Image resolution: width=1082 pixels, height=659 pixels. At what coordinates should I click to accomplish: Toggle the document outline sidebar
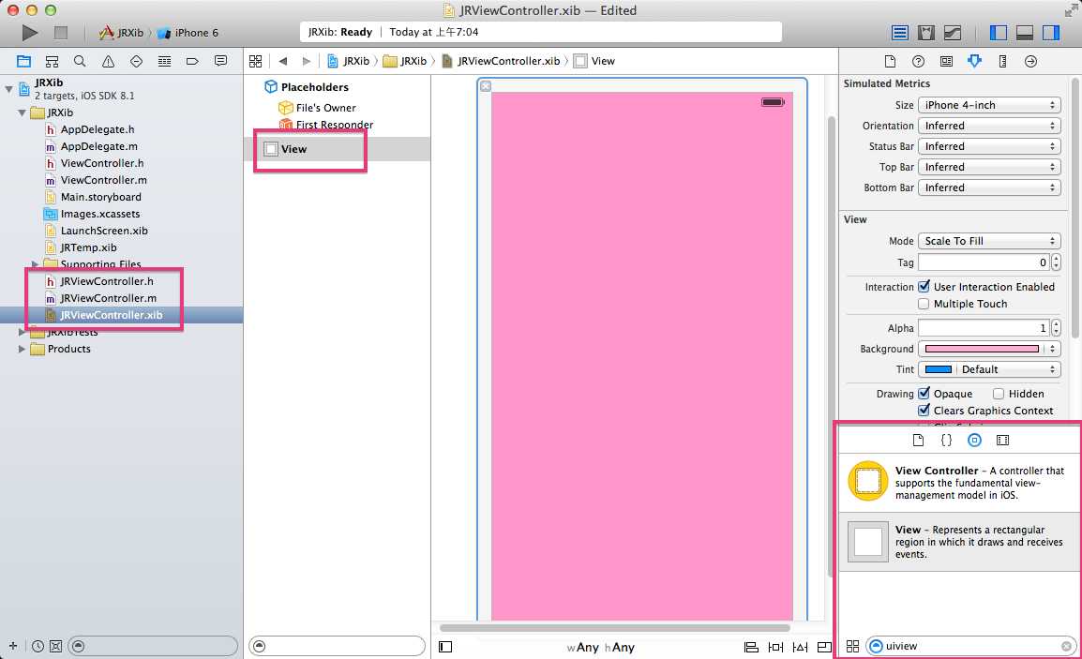(x=445, y=647)
